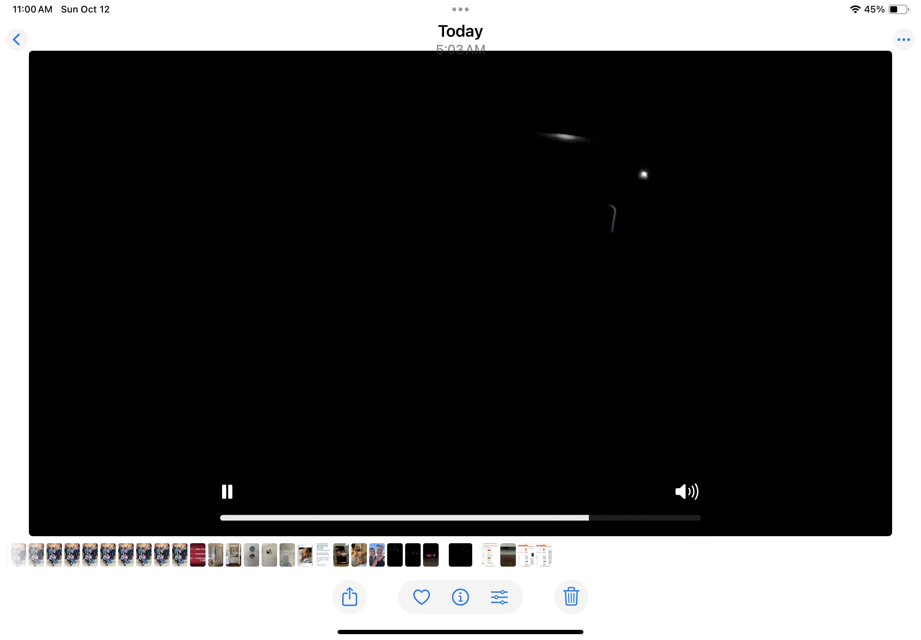Open the edit adjustments sliders icon
921x640 pixels.
coord(499,597)
